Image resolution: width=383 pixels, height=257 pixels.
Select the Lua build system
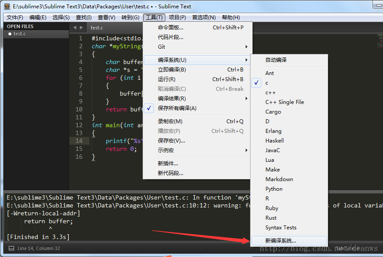tap(289, 160)
